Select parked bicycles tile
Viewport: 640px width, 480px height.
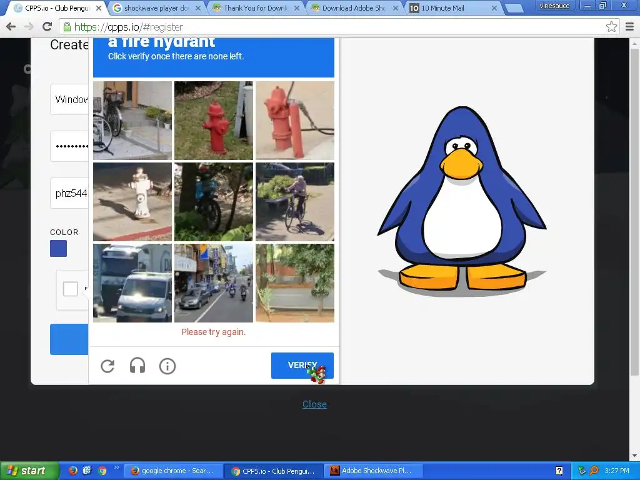132,121
